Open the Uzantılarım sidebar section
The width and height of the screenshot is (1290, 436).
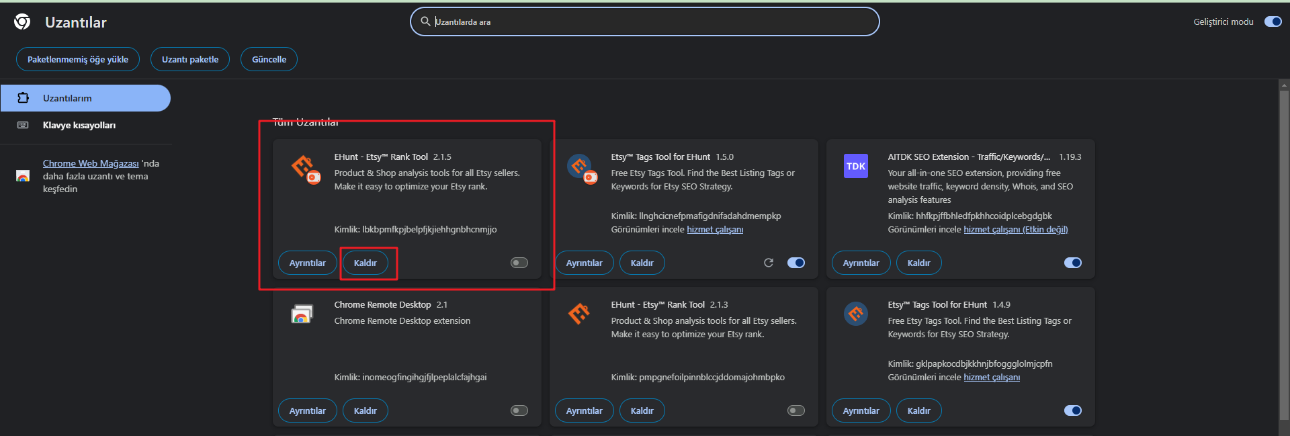tap(85, 98)
